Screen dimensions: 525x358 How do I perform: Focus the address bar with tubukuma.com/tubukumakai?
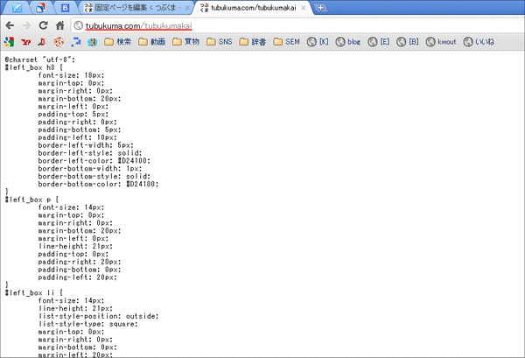coord(298,25)
